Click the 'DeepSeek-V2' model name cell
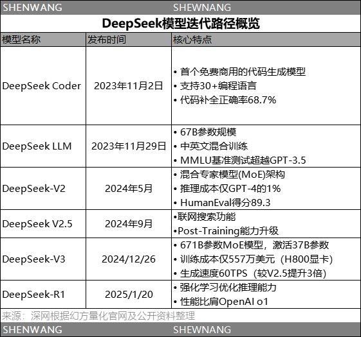This screenshot has height=337, width=361. 43,188
